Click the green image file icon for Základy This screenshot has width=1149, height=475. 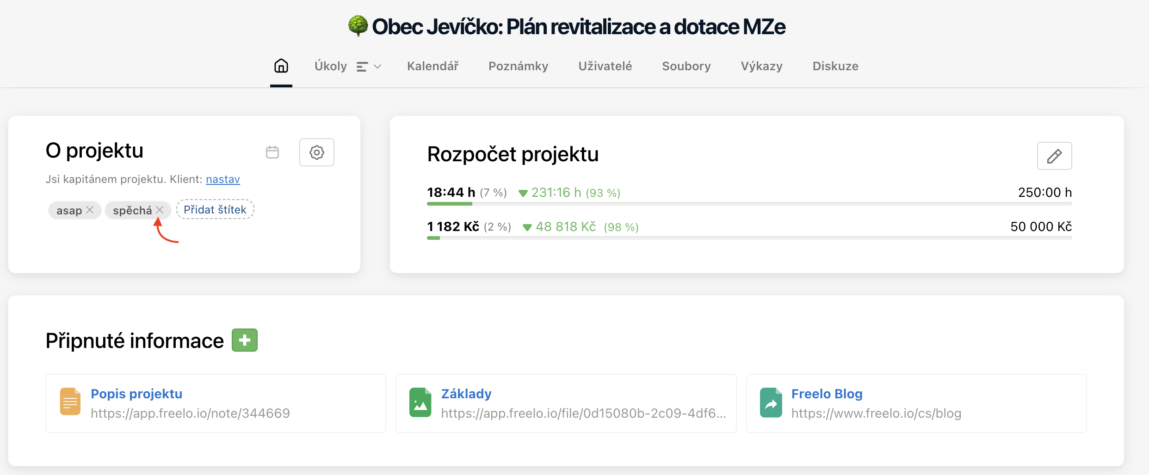coord(420,402)
